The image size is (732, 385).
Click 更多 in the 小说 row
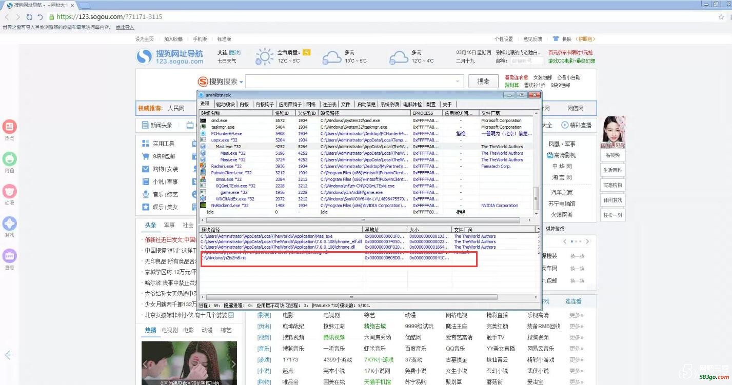(576, 371)
